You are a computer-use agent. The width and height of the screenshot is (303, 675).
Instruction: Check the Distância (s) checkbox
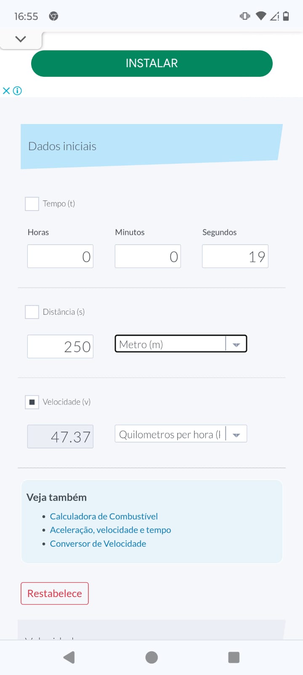point(32,312)
